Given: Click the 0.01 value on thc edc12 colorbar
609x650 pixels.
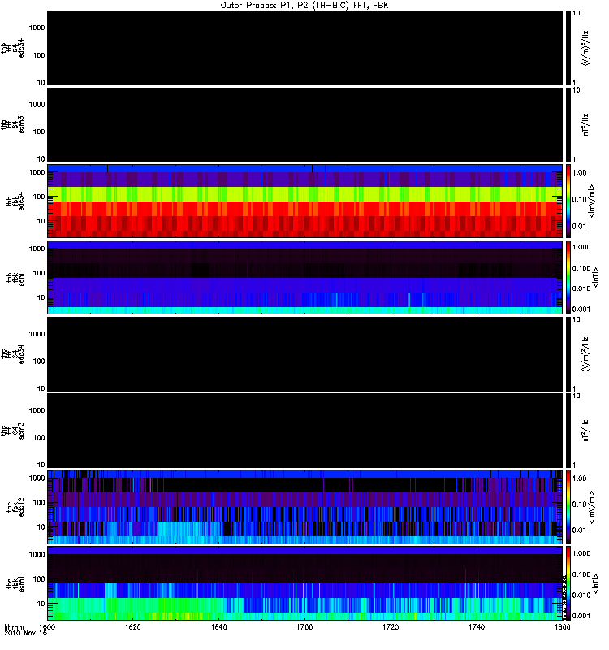Looking at the screenshot, I should click(x=579, y=531).
